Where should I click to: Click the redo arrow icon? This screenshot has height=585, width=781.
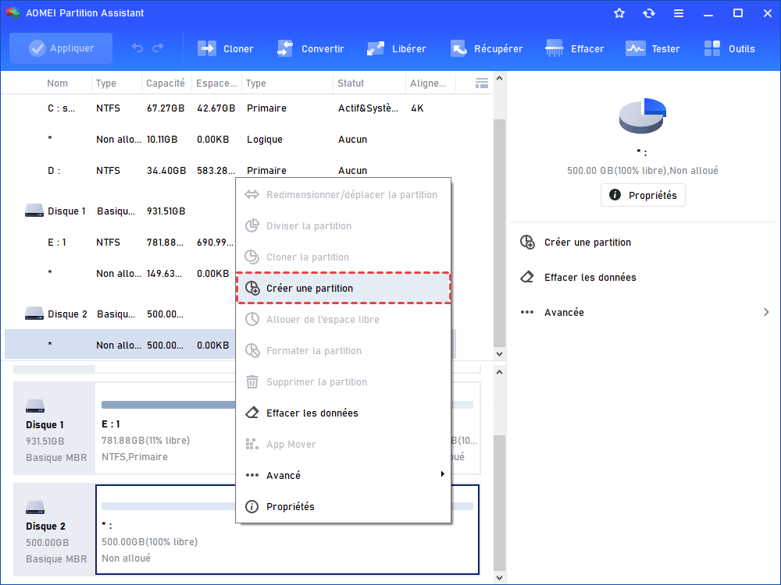[x=158, y=48]
